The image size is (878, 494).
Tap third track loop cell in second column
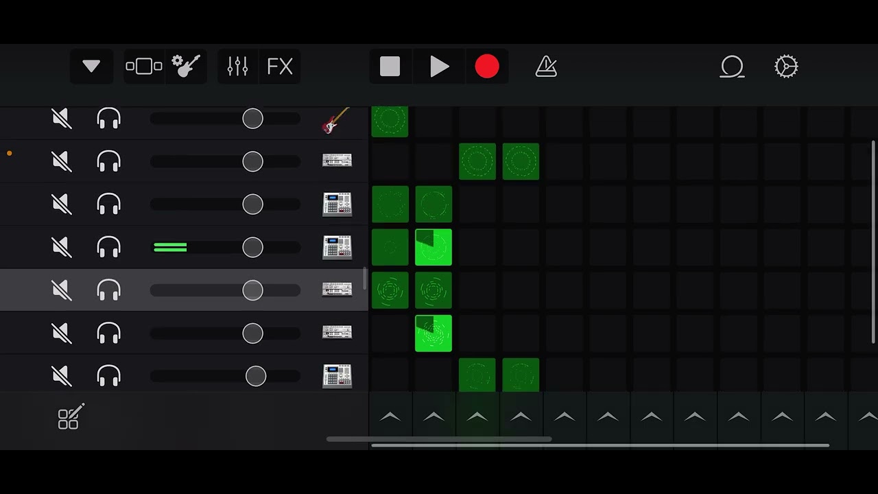tap(434, 204)
